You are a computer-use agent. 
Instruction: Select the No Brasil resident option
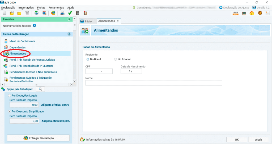pos(88,59)
